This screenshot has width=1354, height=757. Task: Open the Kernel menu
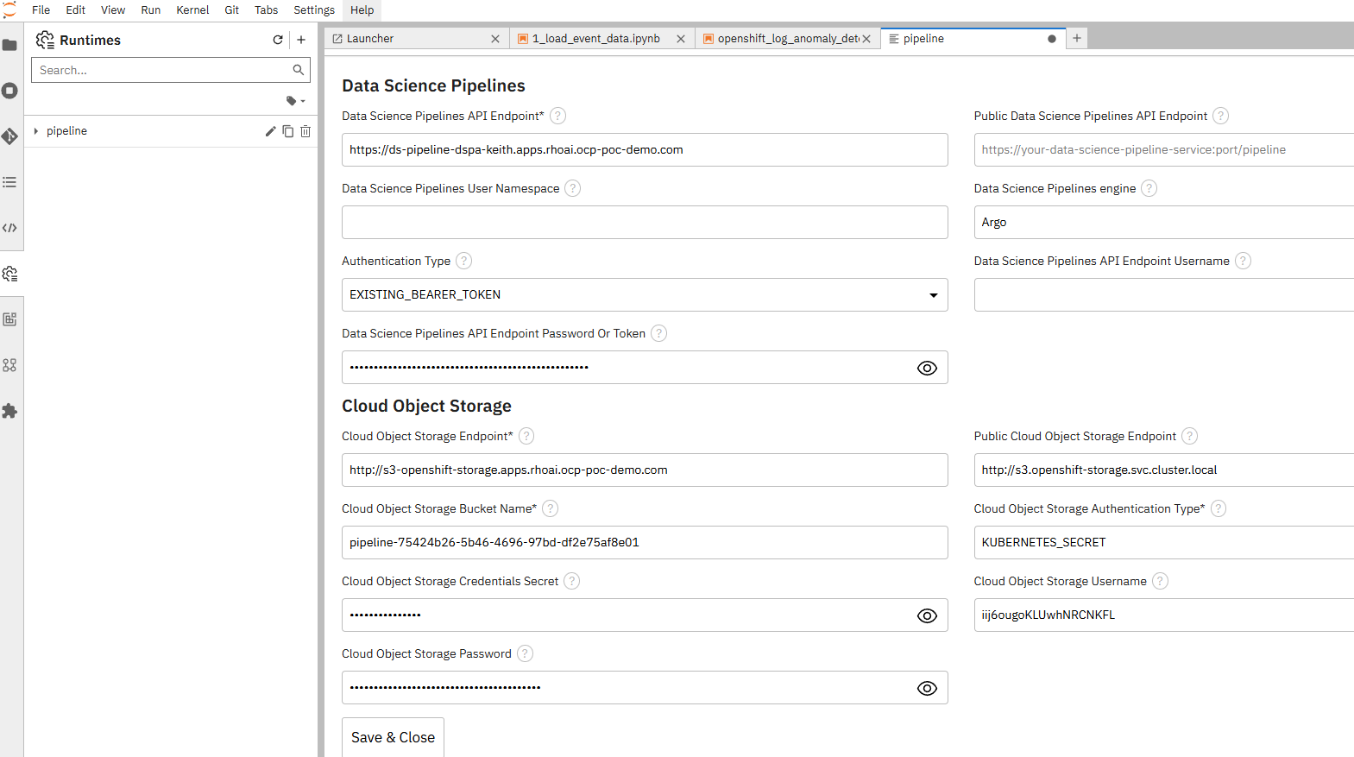tap(192, 10)
